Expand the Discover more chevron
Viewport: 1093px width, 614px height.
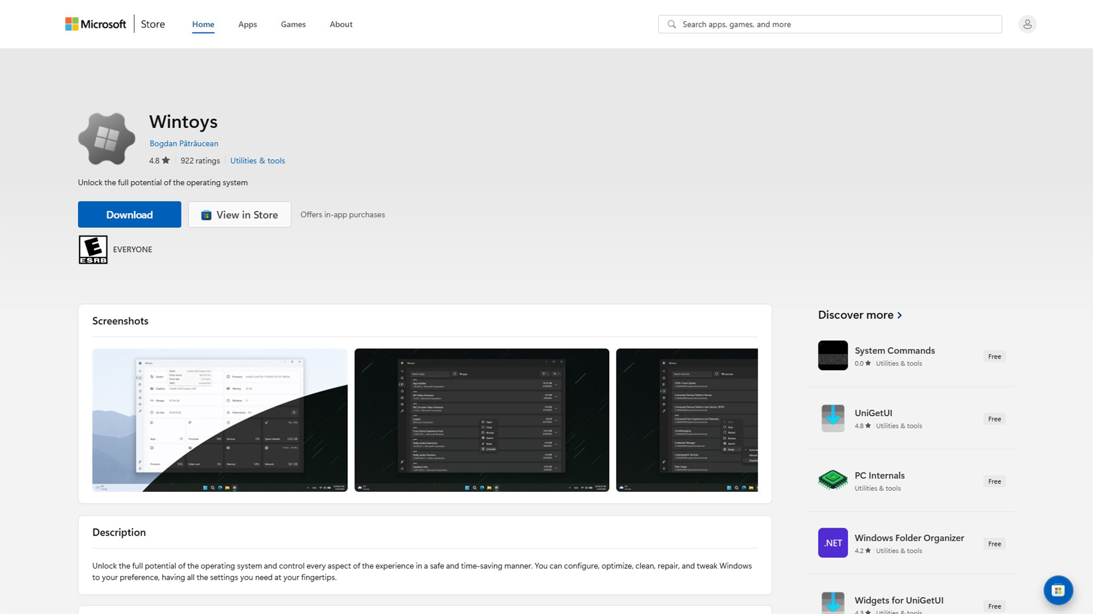(899, 315)
